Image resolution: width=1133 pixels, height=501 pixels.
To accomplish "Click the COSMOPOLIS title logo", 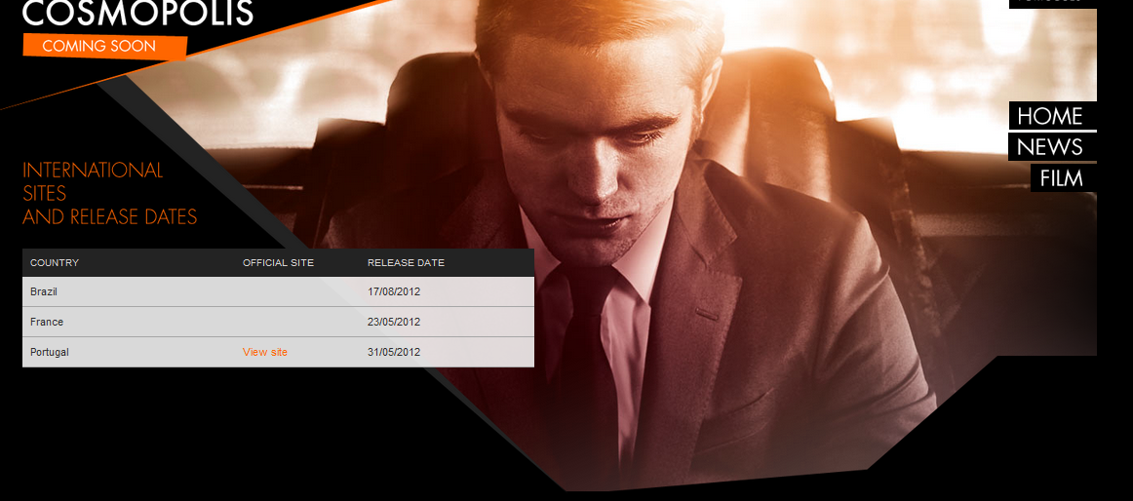I will tap(138, 13).
